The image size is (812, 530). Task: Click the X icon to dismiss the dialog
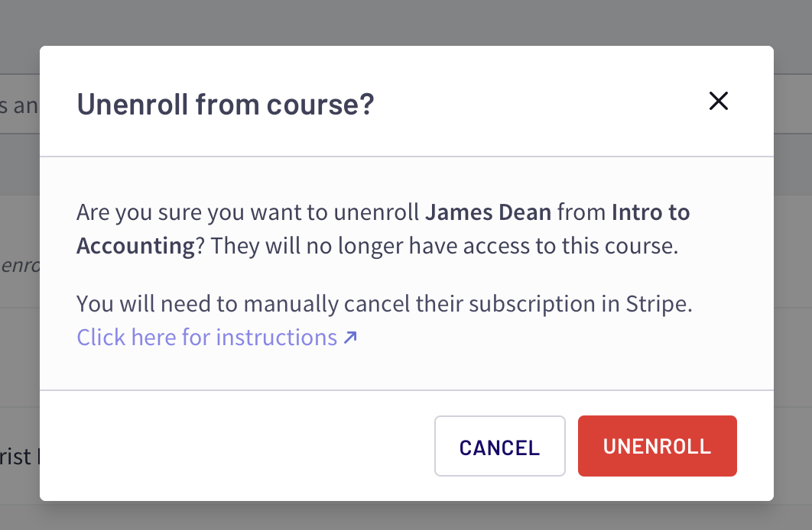(718, 101)
